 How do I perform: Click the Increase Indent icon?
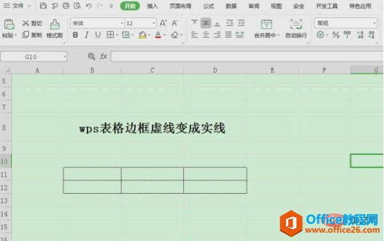[x=241, y=23]
